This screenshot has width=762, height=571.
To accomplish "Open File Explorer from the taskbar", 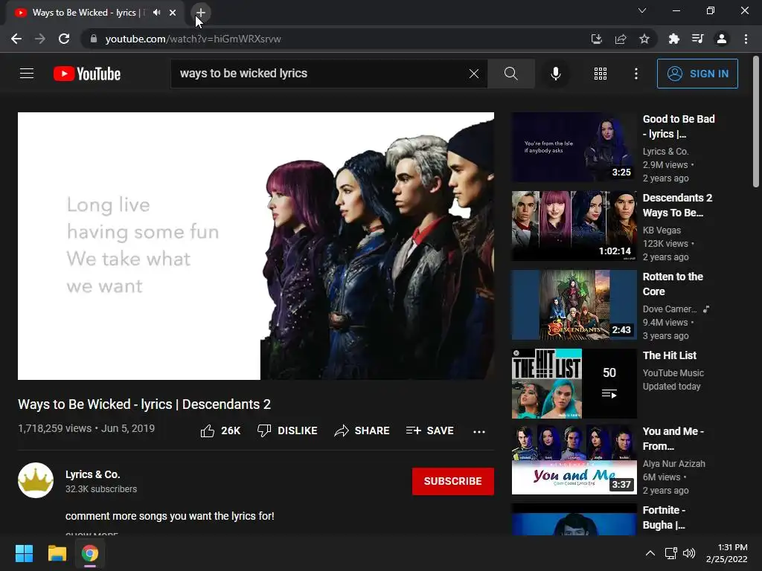I will click(x=57, y=553).
